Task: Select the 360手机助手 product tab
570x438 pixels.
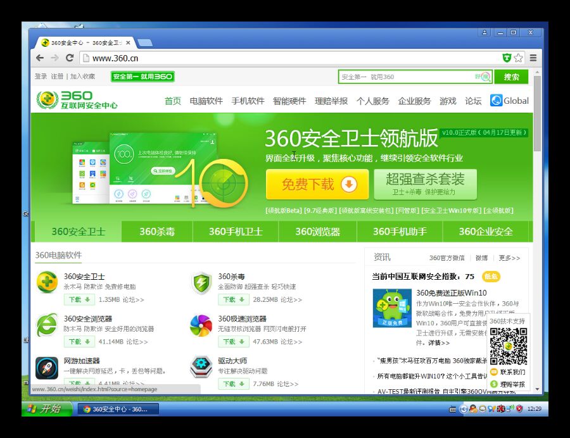Action: [400, 232]
